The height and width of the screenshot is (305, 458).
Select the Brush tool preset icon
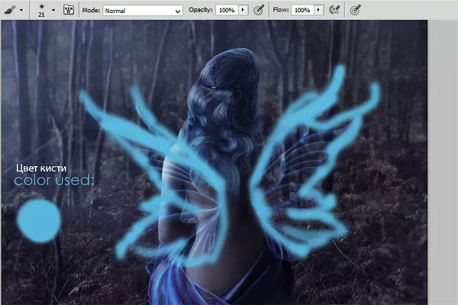pyautogui.click(x=10, y=10)
